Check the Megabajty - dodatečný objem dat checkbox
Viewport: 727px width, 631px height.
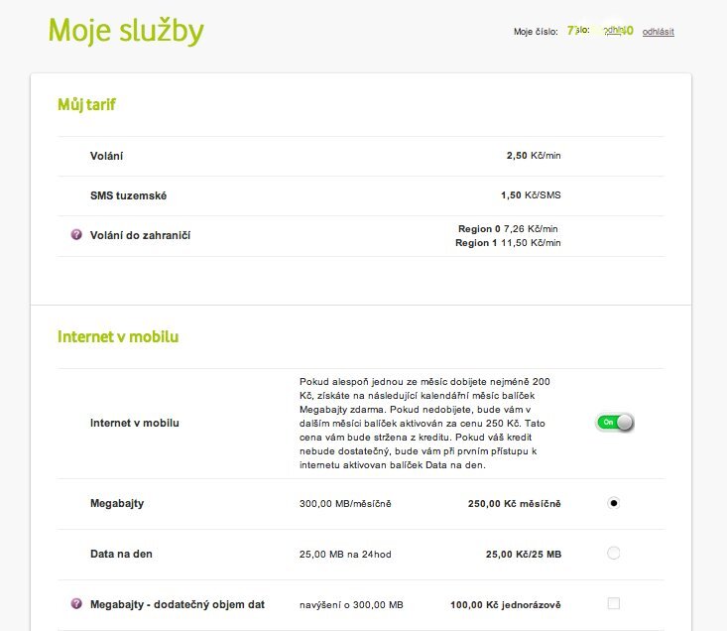click(613, 603)
